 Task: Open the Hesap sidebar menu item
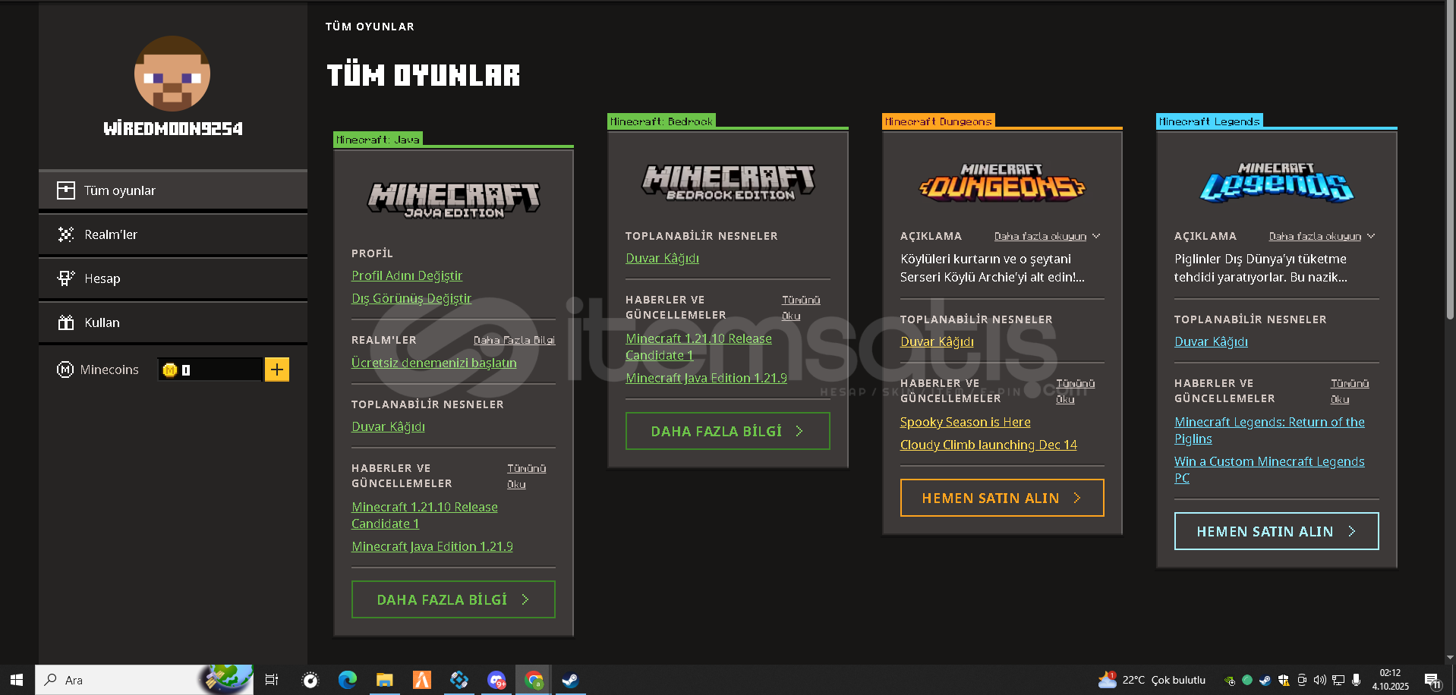click(173, 278)
